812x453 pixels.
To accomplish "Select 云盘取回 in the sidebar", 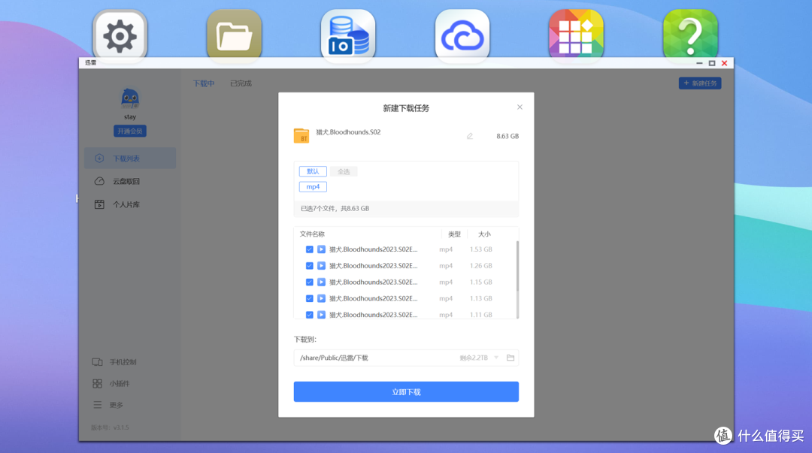I will (x=130, y=181).
